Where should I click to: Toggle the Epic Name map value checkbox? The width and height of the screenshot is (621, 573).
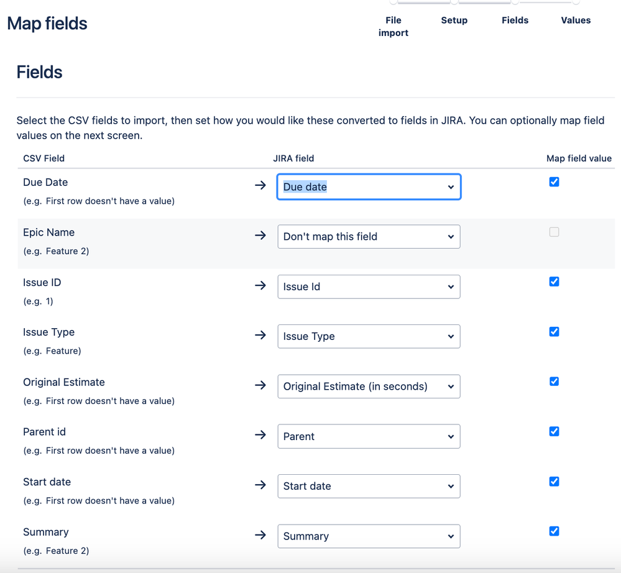click(554, 232)
